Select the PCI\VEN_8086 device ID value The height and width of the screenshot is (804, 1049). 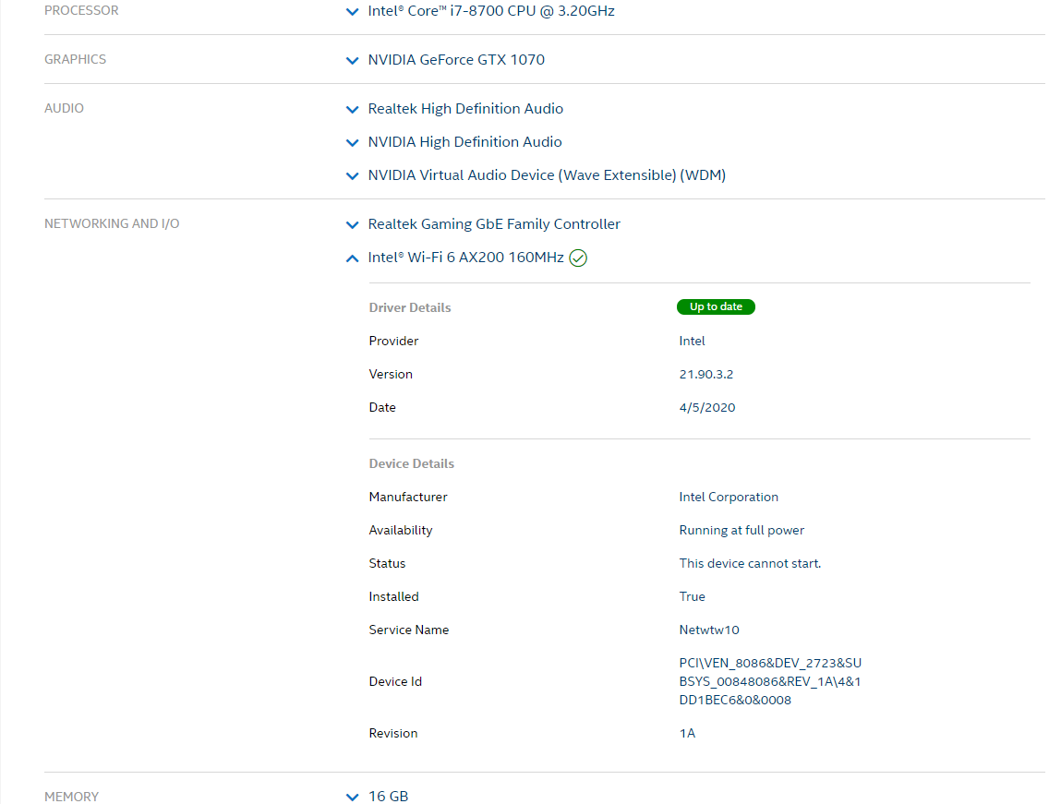click(770, 681)
